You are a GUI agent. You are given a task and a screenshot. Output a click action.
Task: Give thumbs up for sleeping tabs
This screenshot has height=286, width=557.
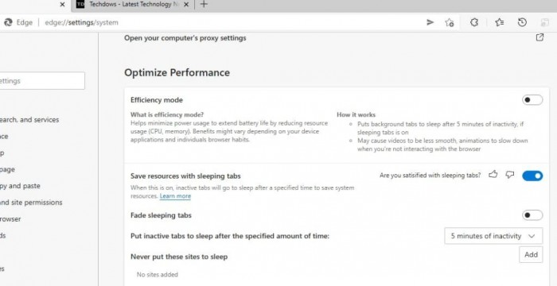click(493, 175)
